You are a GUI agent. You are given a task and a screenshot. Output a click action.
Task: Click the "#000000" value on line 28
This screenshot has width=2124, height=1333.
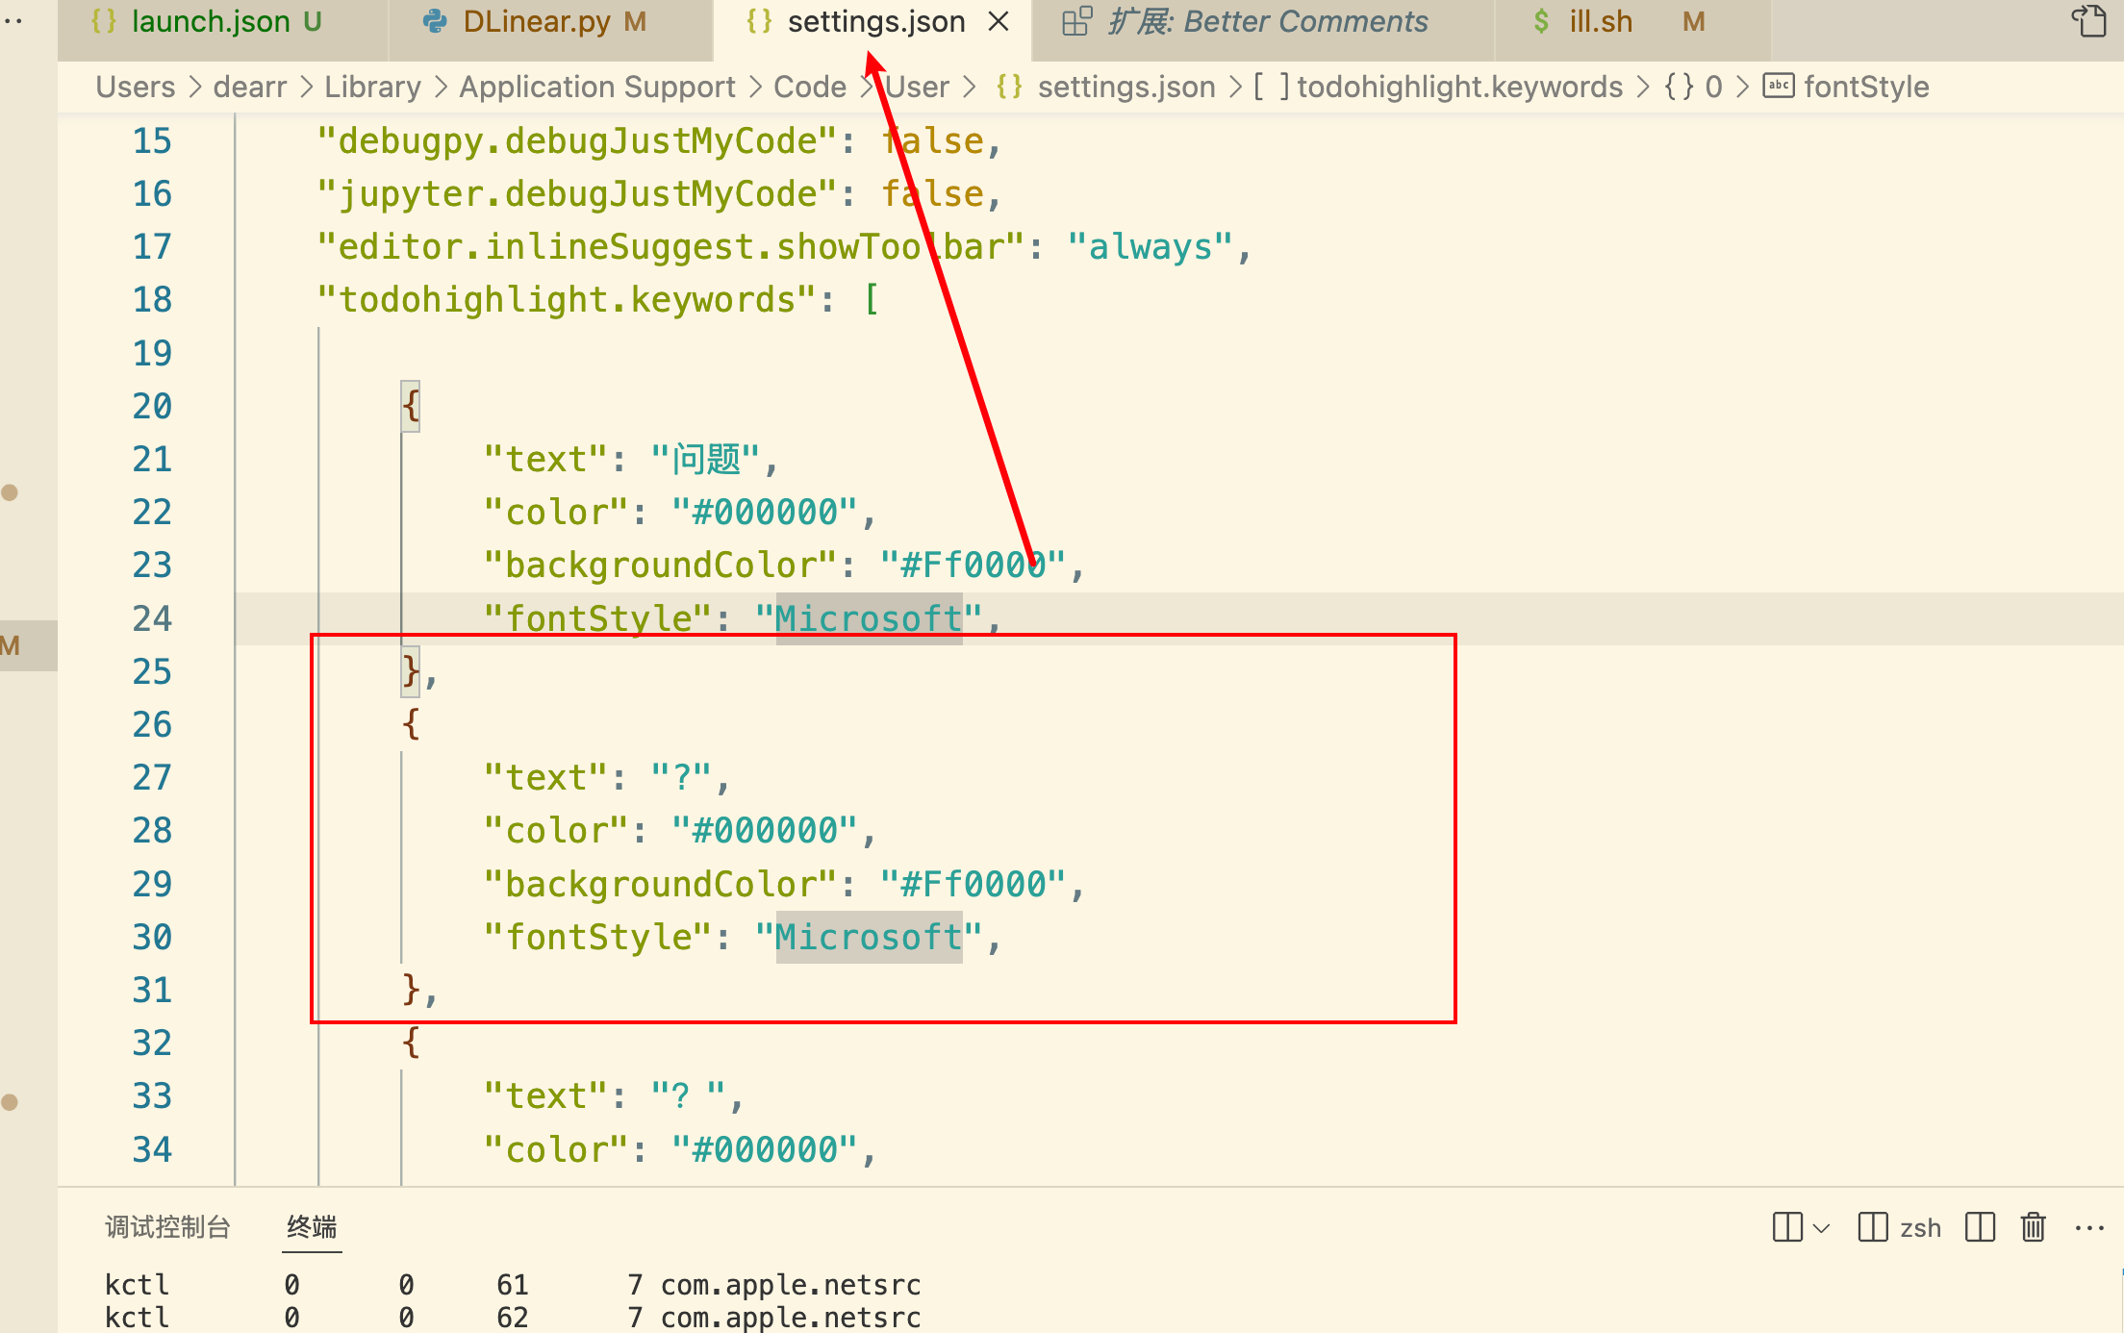764,830
